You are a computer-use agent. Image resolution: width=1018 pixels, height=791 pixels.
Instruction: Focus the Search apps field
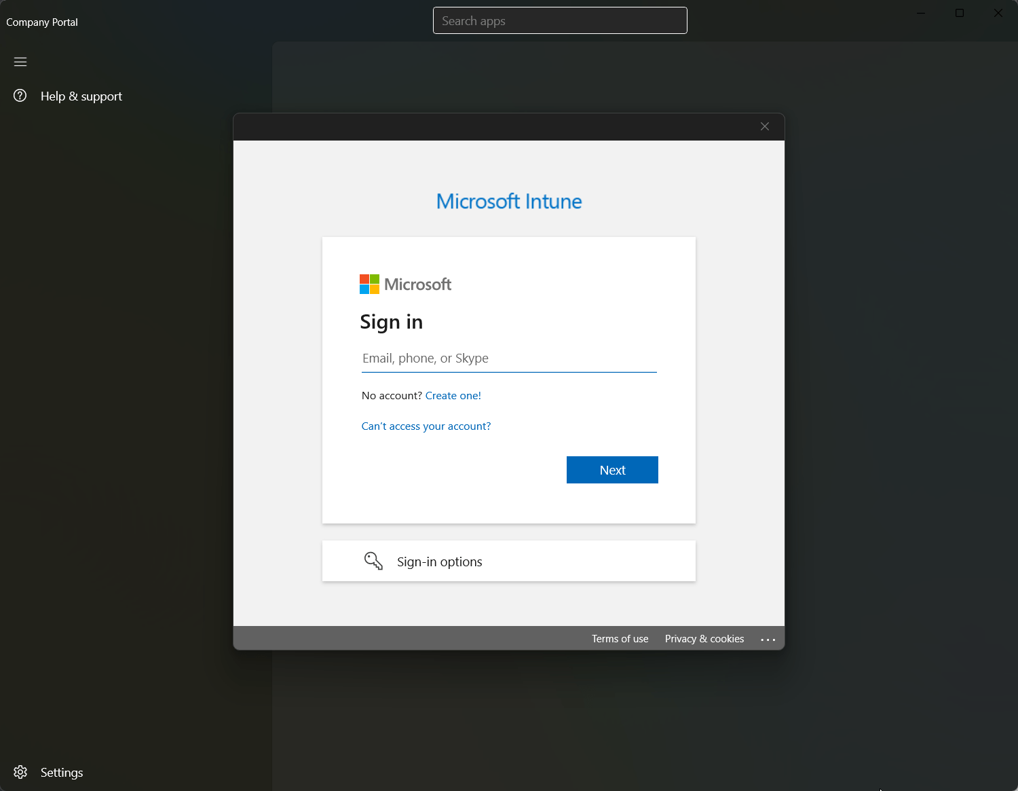pyautogui.click(x=560, y=20)
